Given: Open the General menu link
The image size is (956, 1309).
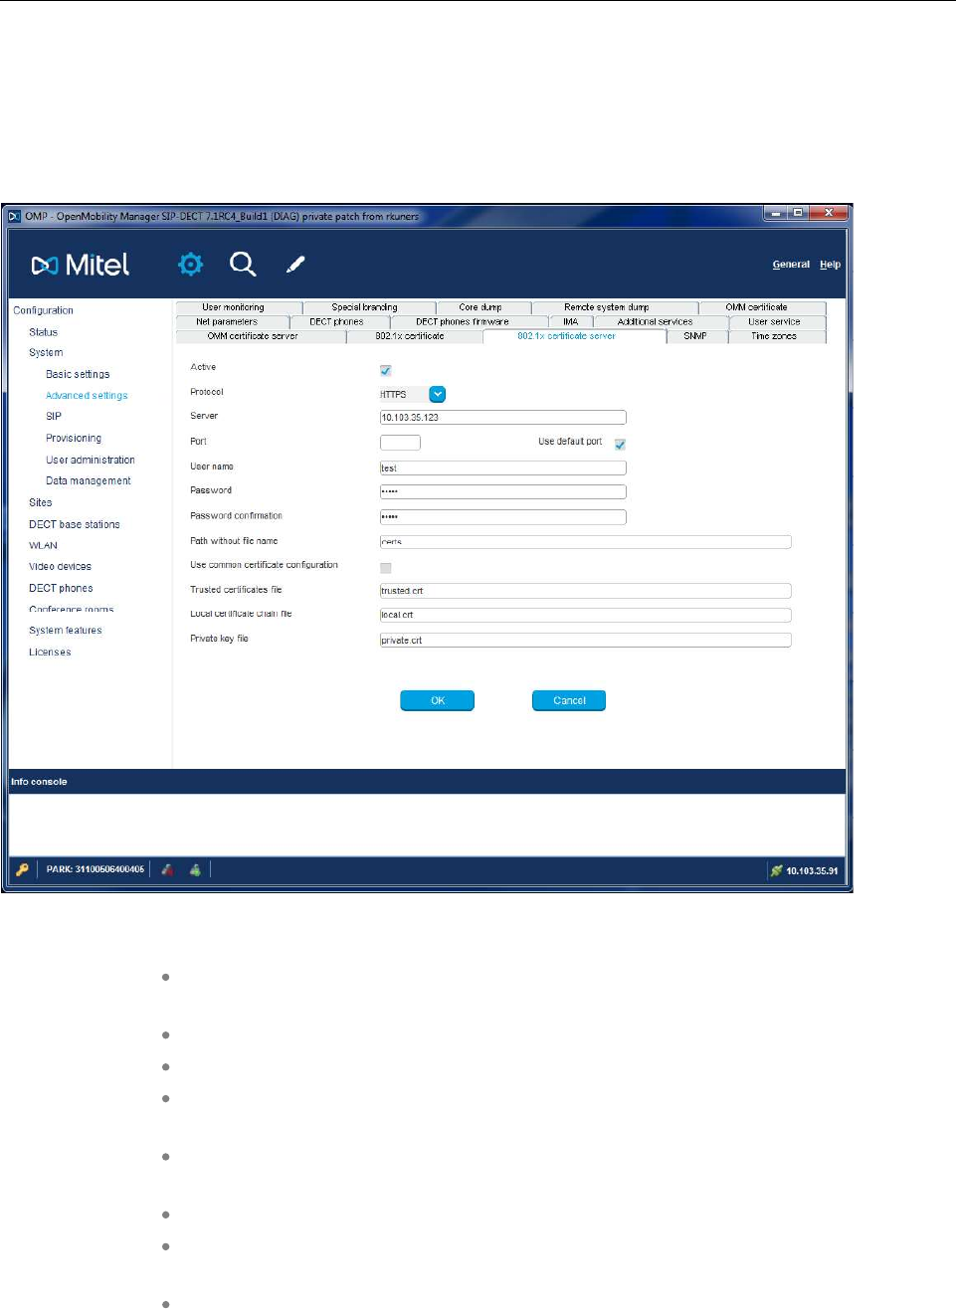Looking at the screenshot, I should (x=791, y=265).
